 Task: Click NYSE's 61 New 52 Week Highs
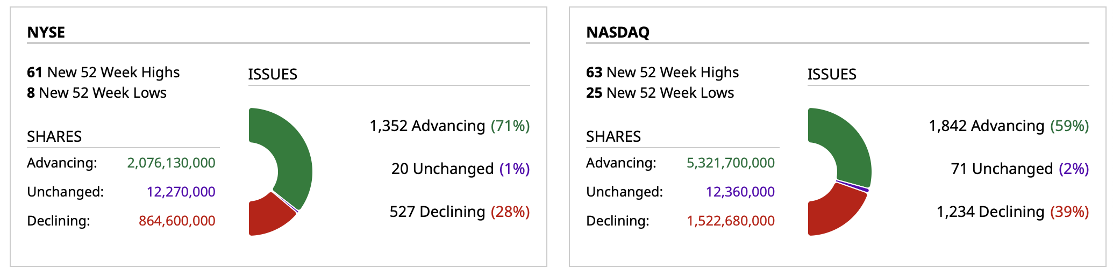pyautogui.click(x=103, y=72)
